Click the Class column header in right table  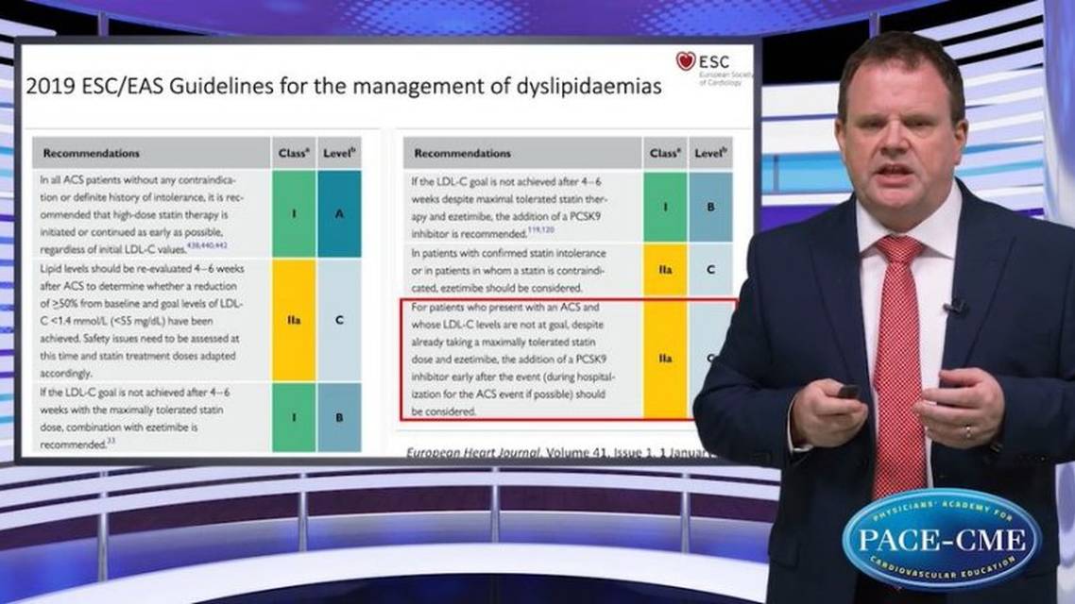tap(666, 151)
